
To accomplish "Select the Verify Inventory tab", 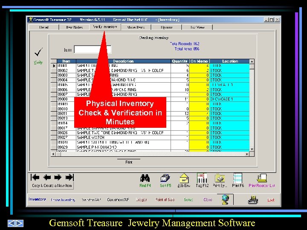I will [x=105, y=27].
